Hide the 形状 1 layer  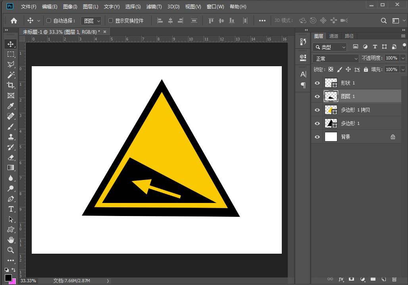(x=317, y=83)
